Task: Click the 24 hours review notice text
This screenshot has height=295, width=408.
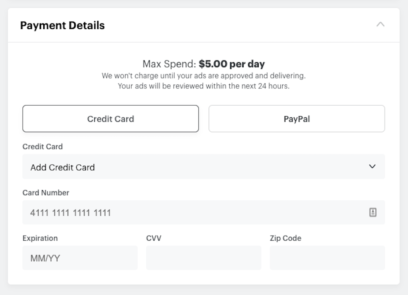Action: coord(204,86)
